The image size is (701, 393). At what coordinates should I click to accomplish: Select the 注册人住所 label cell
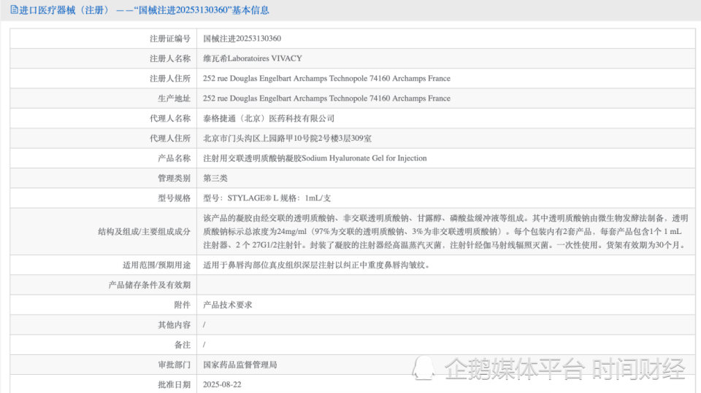click(104, 78)
